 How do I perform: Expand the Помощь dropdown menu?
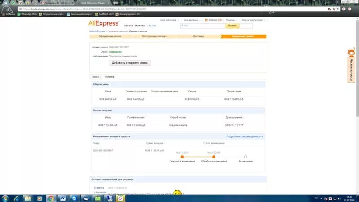232,20
